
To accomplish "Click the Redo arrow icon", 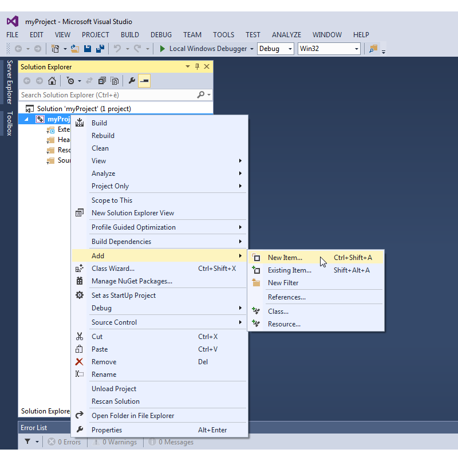I will click(x=137, y=49).
